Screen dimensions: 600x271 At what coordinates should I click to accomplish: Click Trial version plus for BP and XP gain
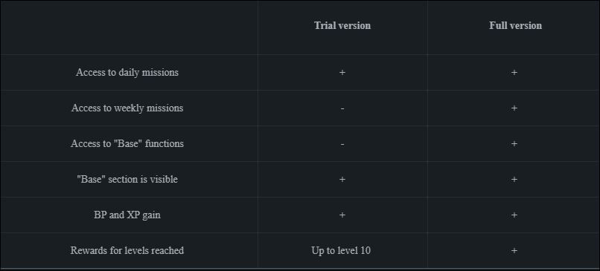342,215
